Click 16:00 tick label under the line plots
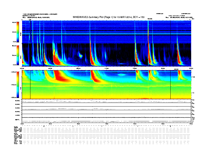 click(x=135, y=124)
